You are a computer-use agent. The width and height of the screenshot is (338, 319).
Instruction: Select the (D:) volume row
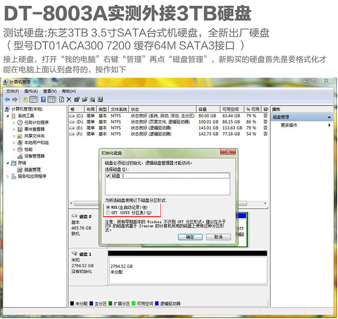[168, 122]
